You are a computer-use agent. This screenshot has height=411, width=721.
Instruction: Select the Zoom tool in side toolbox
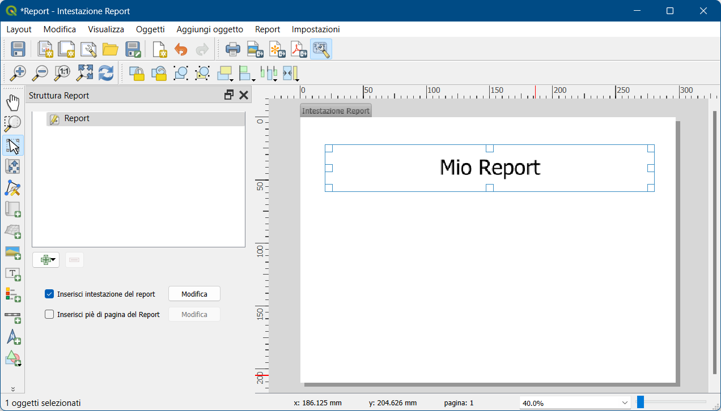12,123
